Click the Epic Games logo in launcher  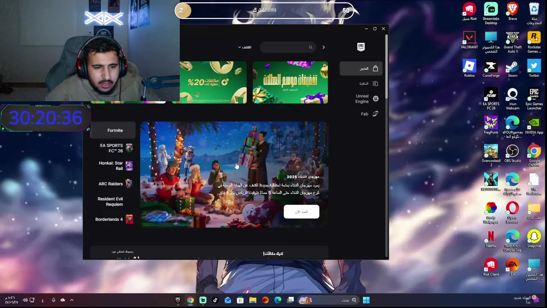click(x=361, y=47)
